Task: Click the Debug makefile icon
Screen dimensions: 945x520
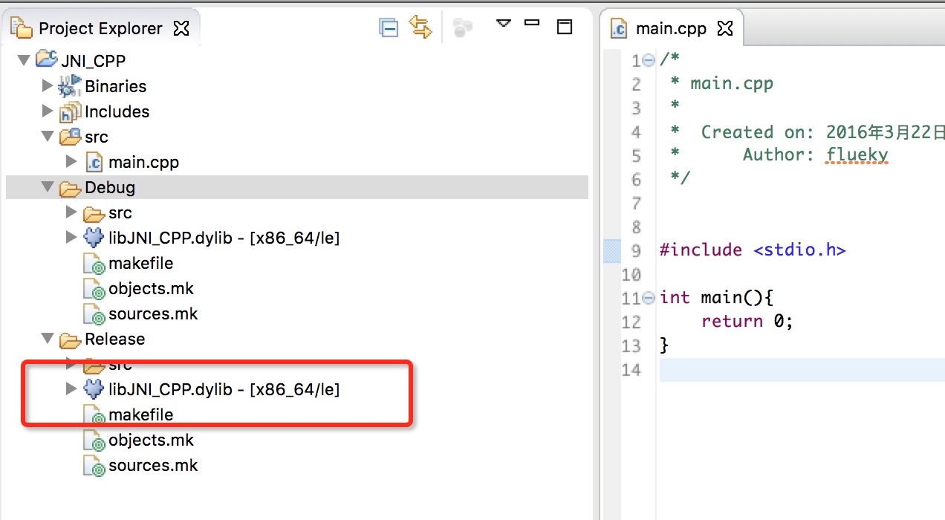Action: tap(94, 264)
